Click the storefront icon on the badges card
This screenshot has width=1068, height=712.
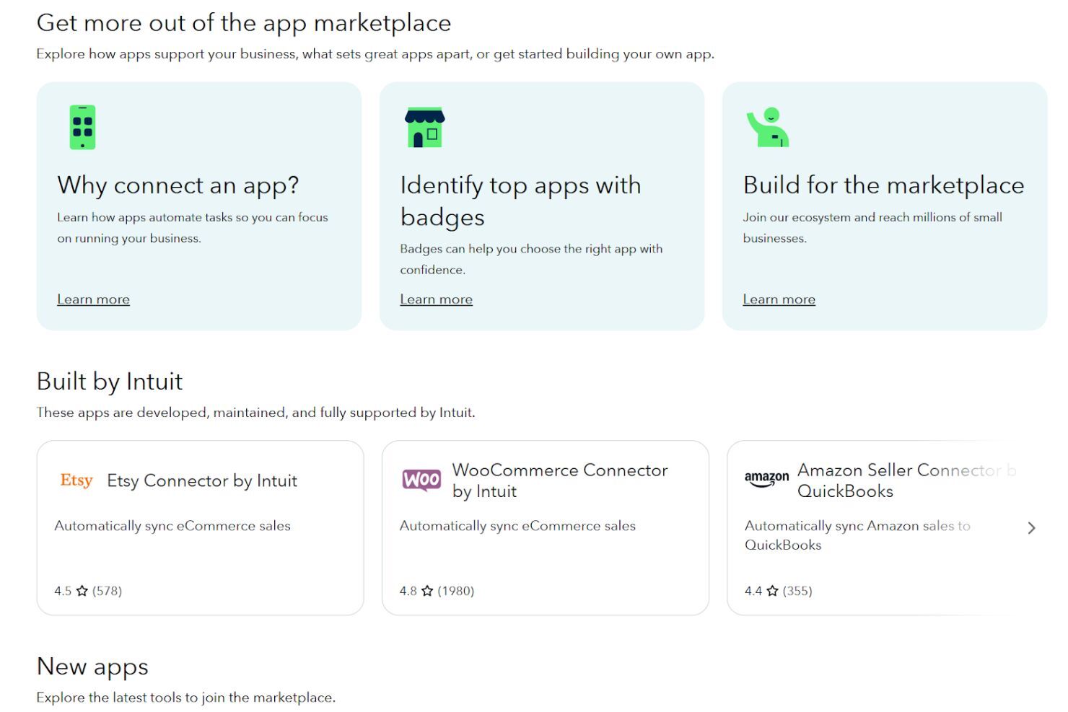click(x=425, y=128)
